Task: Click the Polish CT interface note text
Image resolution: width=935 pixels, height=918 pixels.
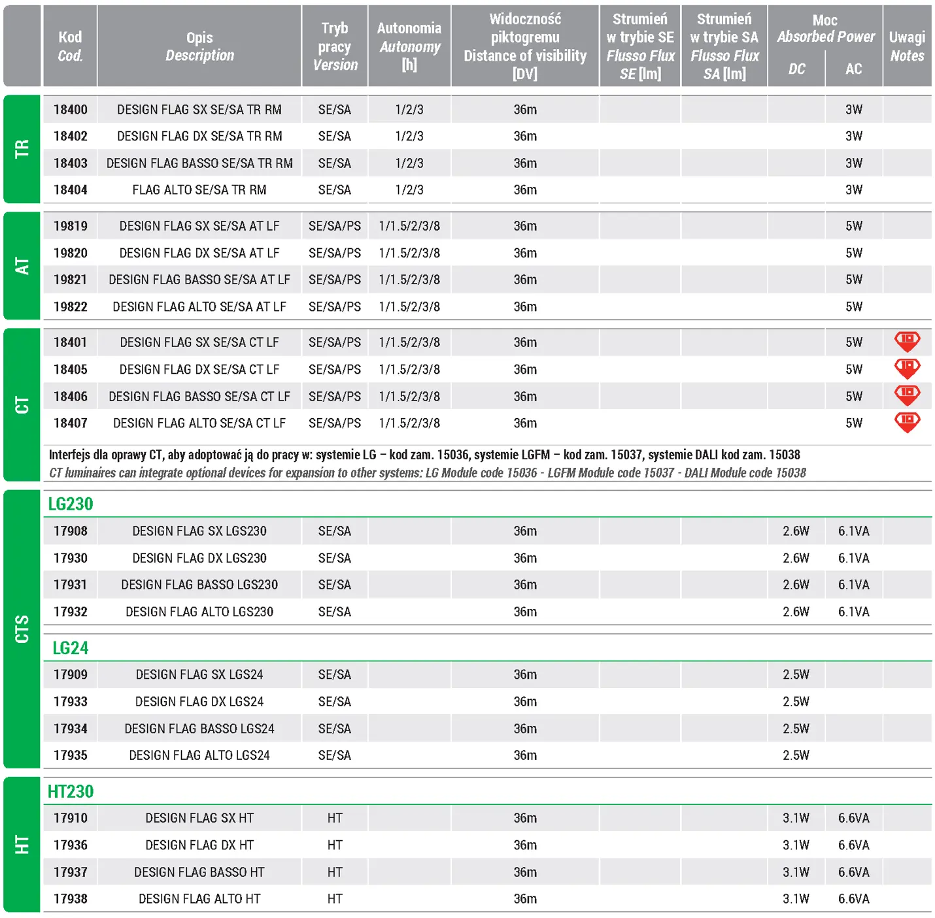Action: tap(424, 455)
